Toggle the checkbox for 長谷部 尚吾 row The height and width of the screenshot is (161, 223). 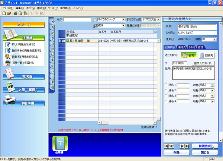click(x=68, y=41)
